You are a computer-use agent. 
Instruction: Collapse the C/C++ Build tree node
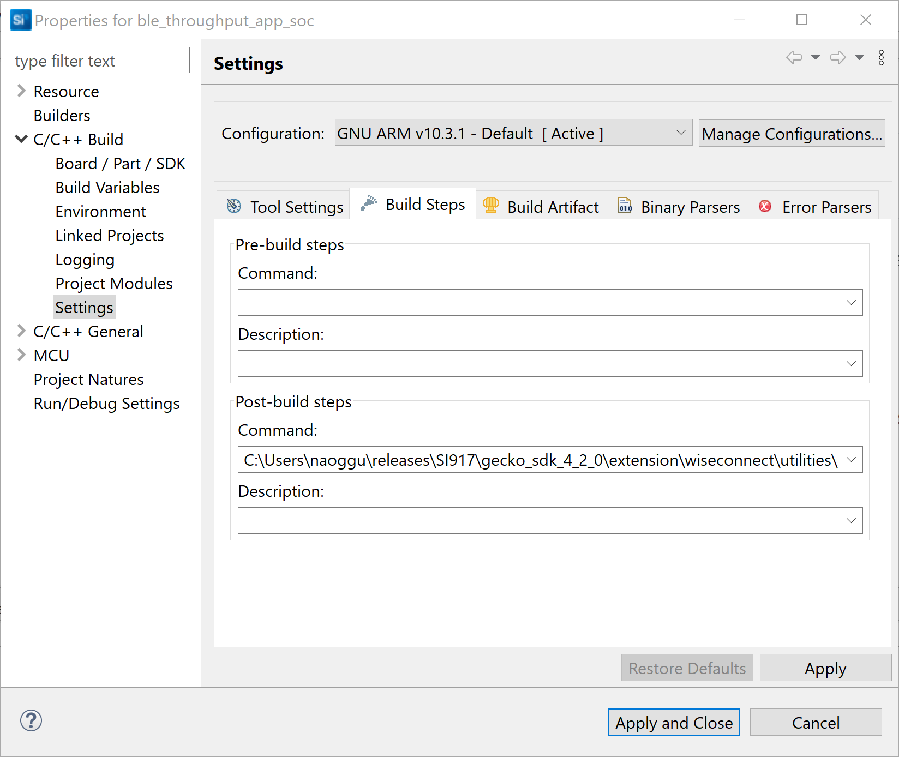[21, 139]
